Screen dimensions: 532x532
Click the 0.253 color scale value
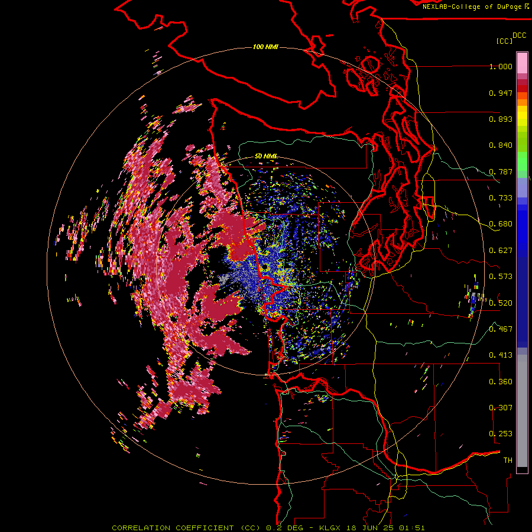click(501, 434)
